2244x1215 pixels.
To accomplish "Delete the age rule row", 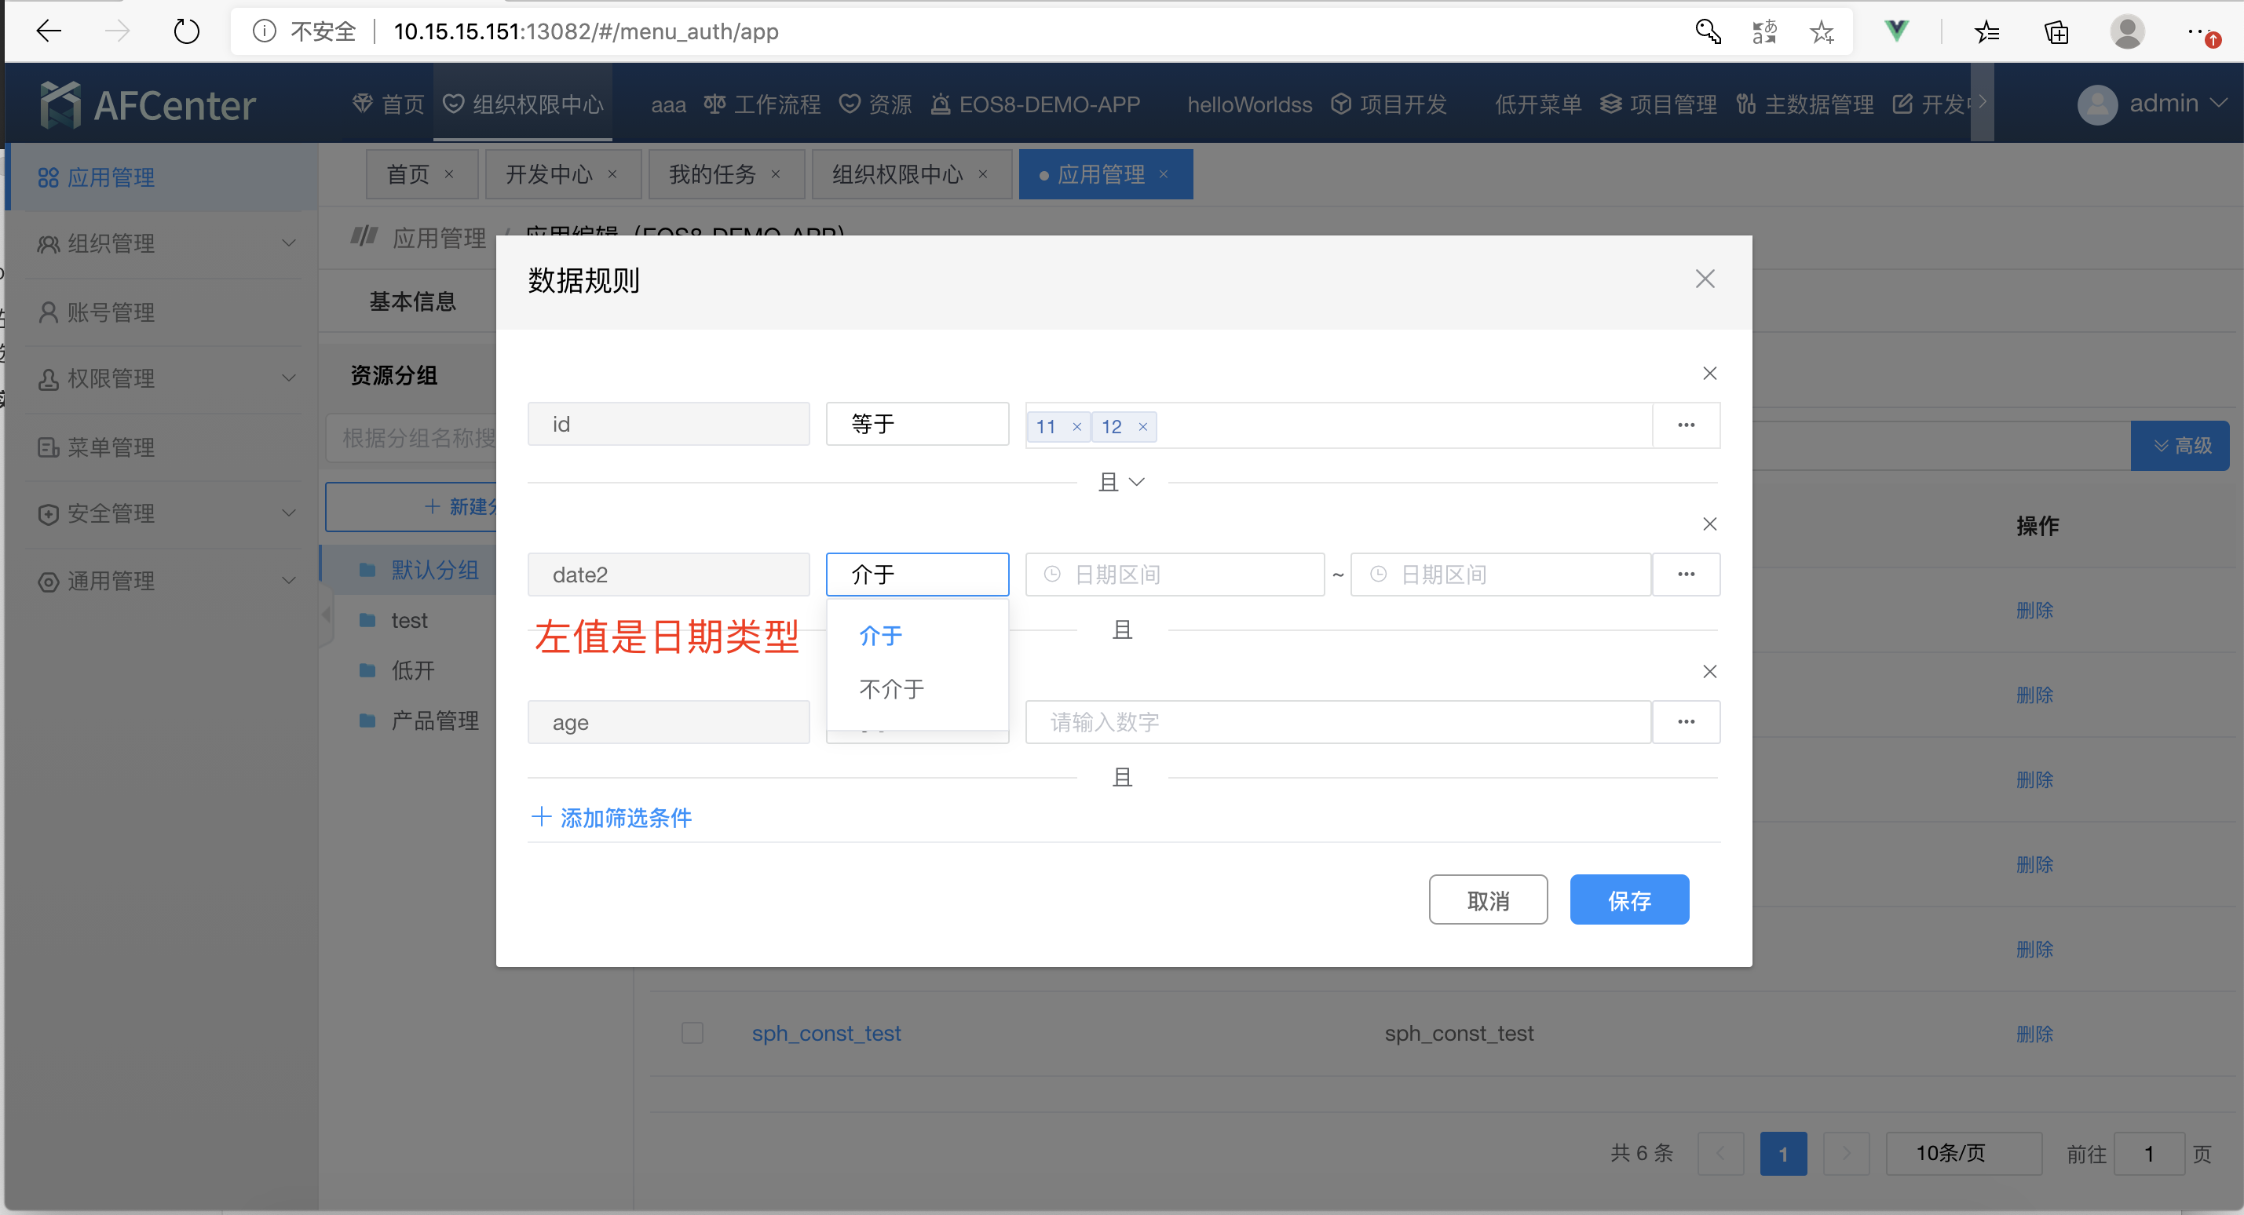I will (1709, 672).
